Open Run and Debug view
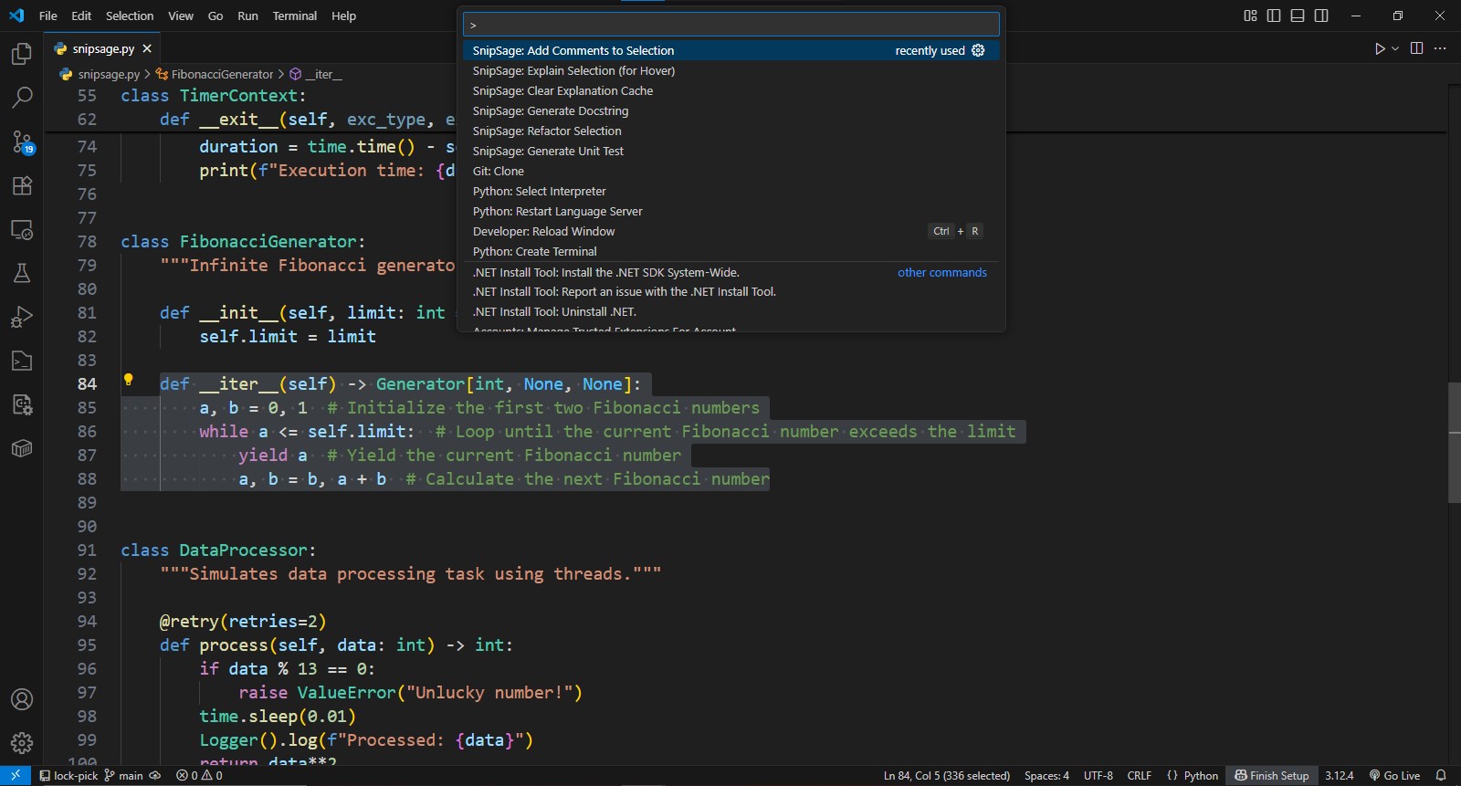This screenshot has height=786, width=1461. [x=22, y=317]
